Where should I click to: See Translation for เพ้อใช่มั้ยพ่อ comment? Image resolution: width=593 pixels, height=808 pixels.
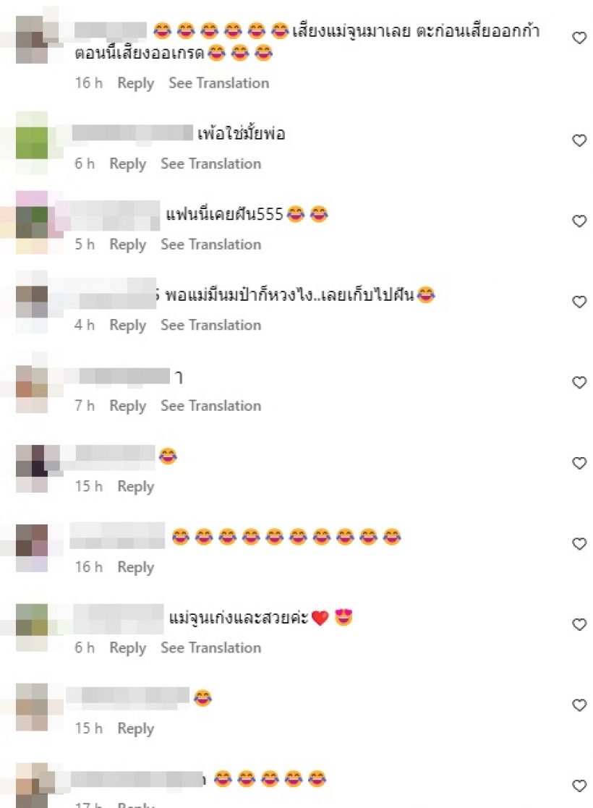coord(210,164)
